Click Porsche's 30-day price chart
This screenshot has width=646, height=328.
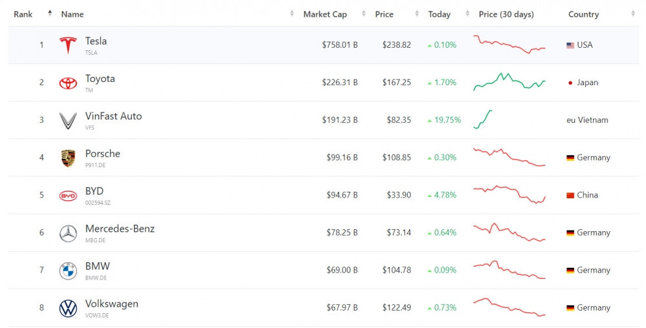(509, 157)
